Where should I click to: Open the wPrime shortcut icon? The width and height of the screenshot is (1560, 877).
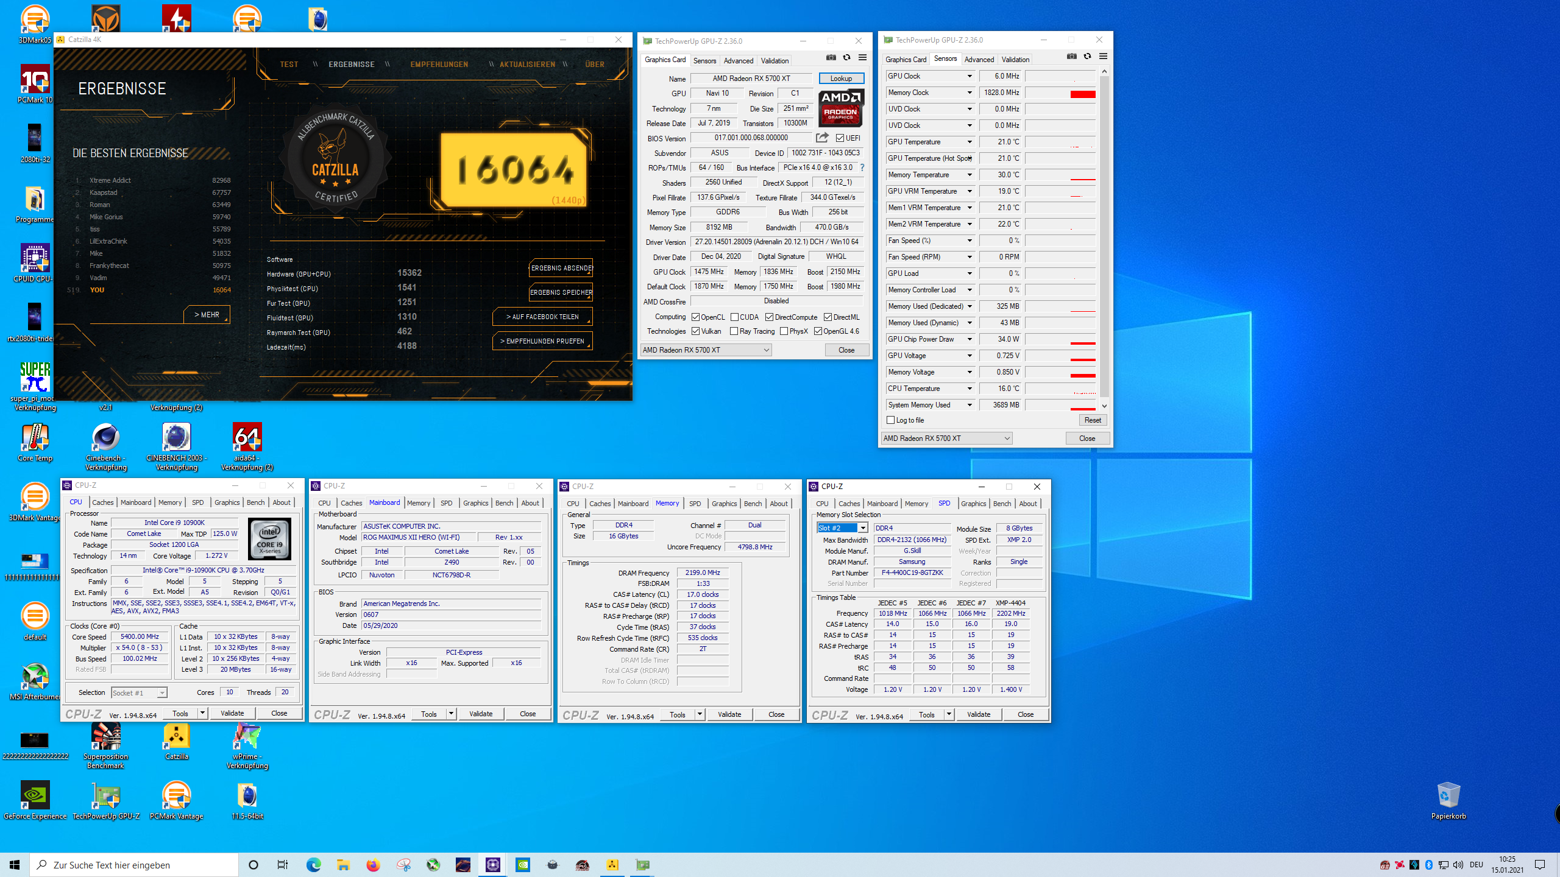(x=247, y=745)
